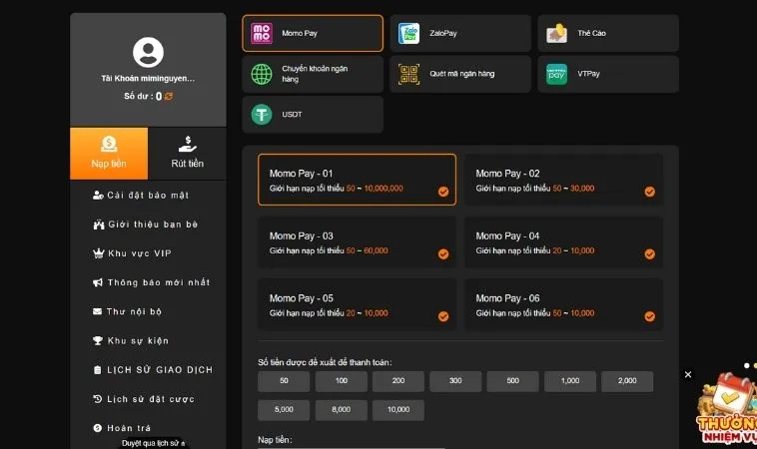Select the Momo Pay - 02 channel
Image resolution: width=757 pixels, height=449 pixels.
[563, 180]
